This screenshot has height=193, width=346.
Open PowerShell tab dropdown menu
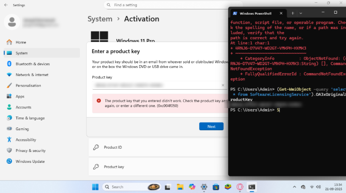pyautogui.click(x=301, y=13)
